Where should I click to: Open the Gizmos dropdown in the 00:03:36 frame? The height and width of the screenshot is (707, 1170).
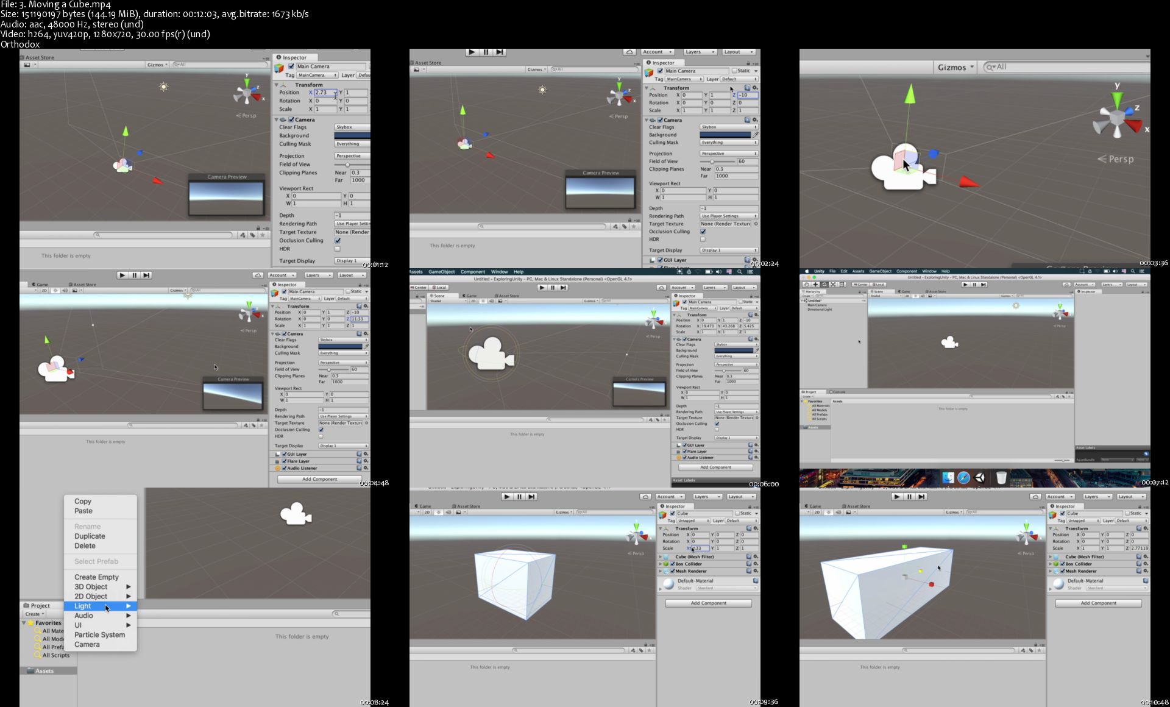point(955,68)
